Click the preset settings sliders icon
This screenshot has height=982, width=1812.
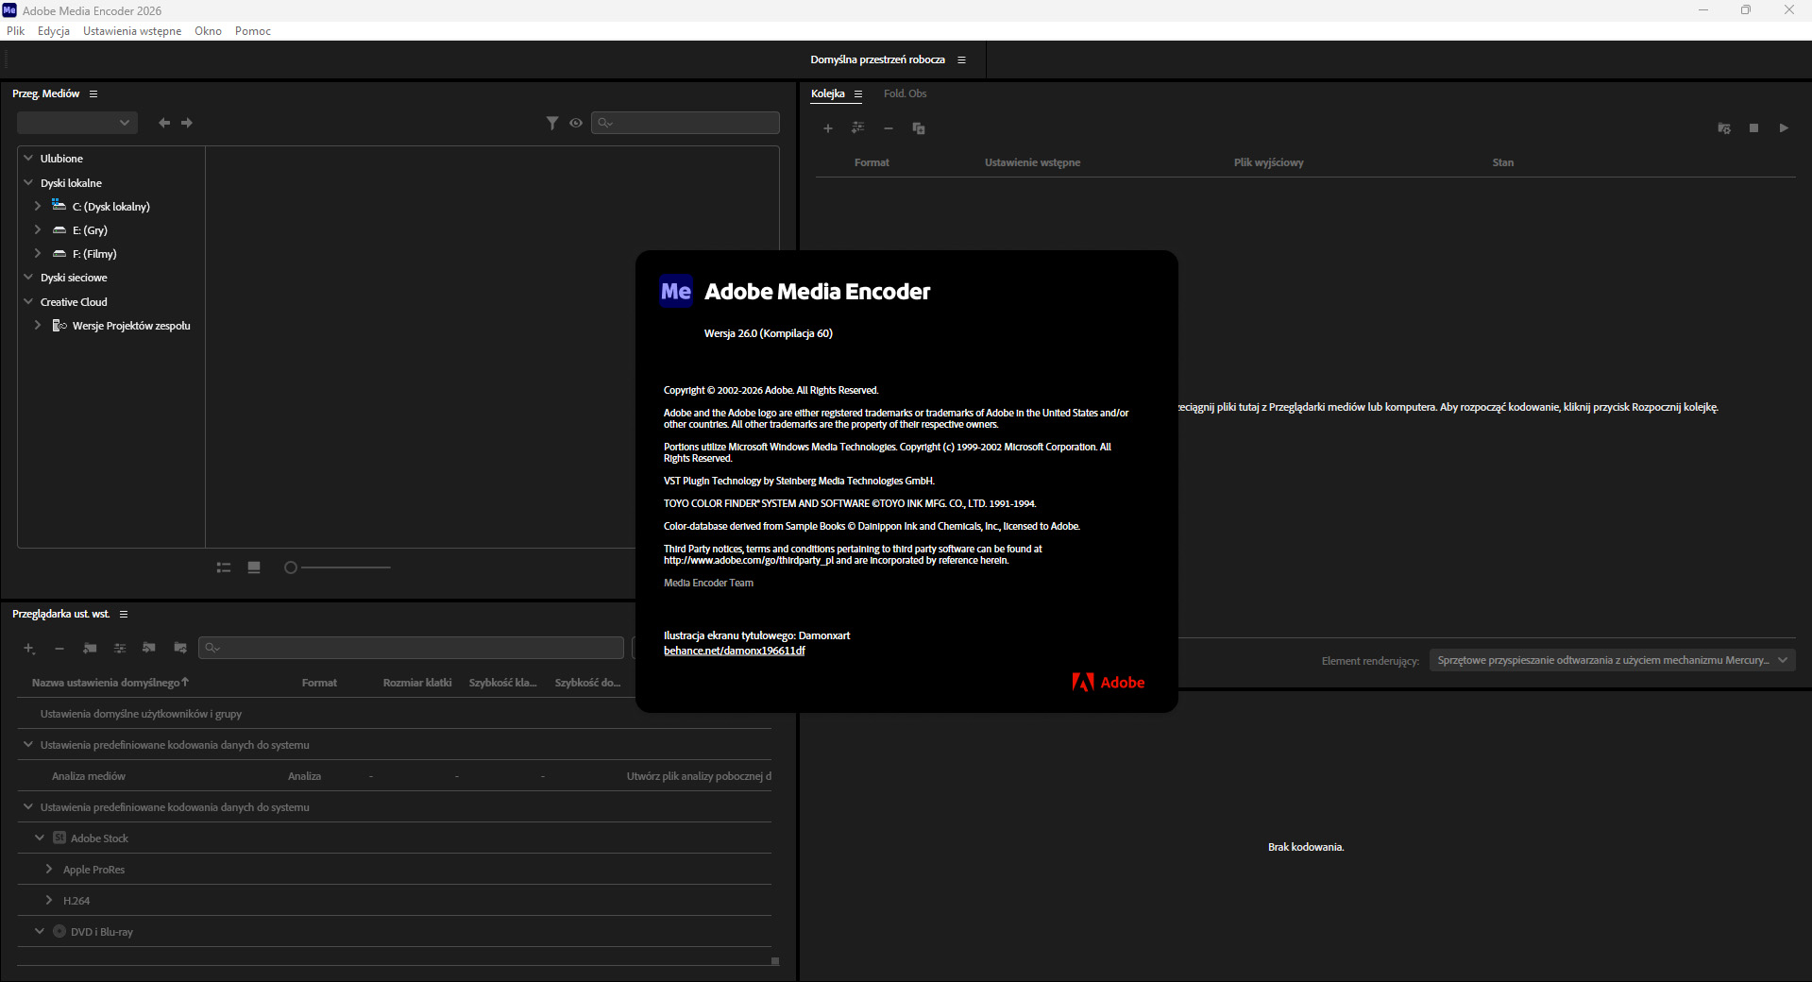[x=120, y=648]
